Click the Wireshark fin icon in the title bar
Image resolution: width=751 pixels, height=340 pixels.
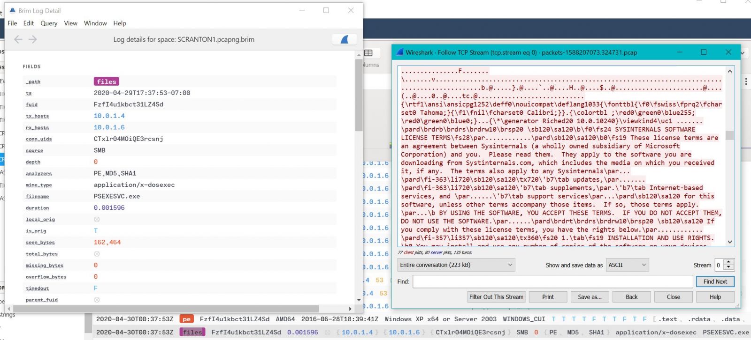tap(400, 52)
